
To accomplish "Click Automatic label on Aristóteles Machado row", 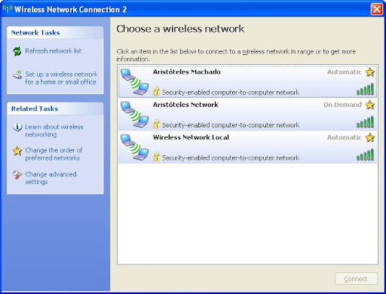I will click(345, 72).
